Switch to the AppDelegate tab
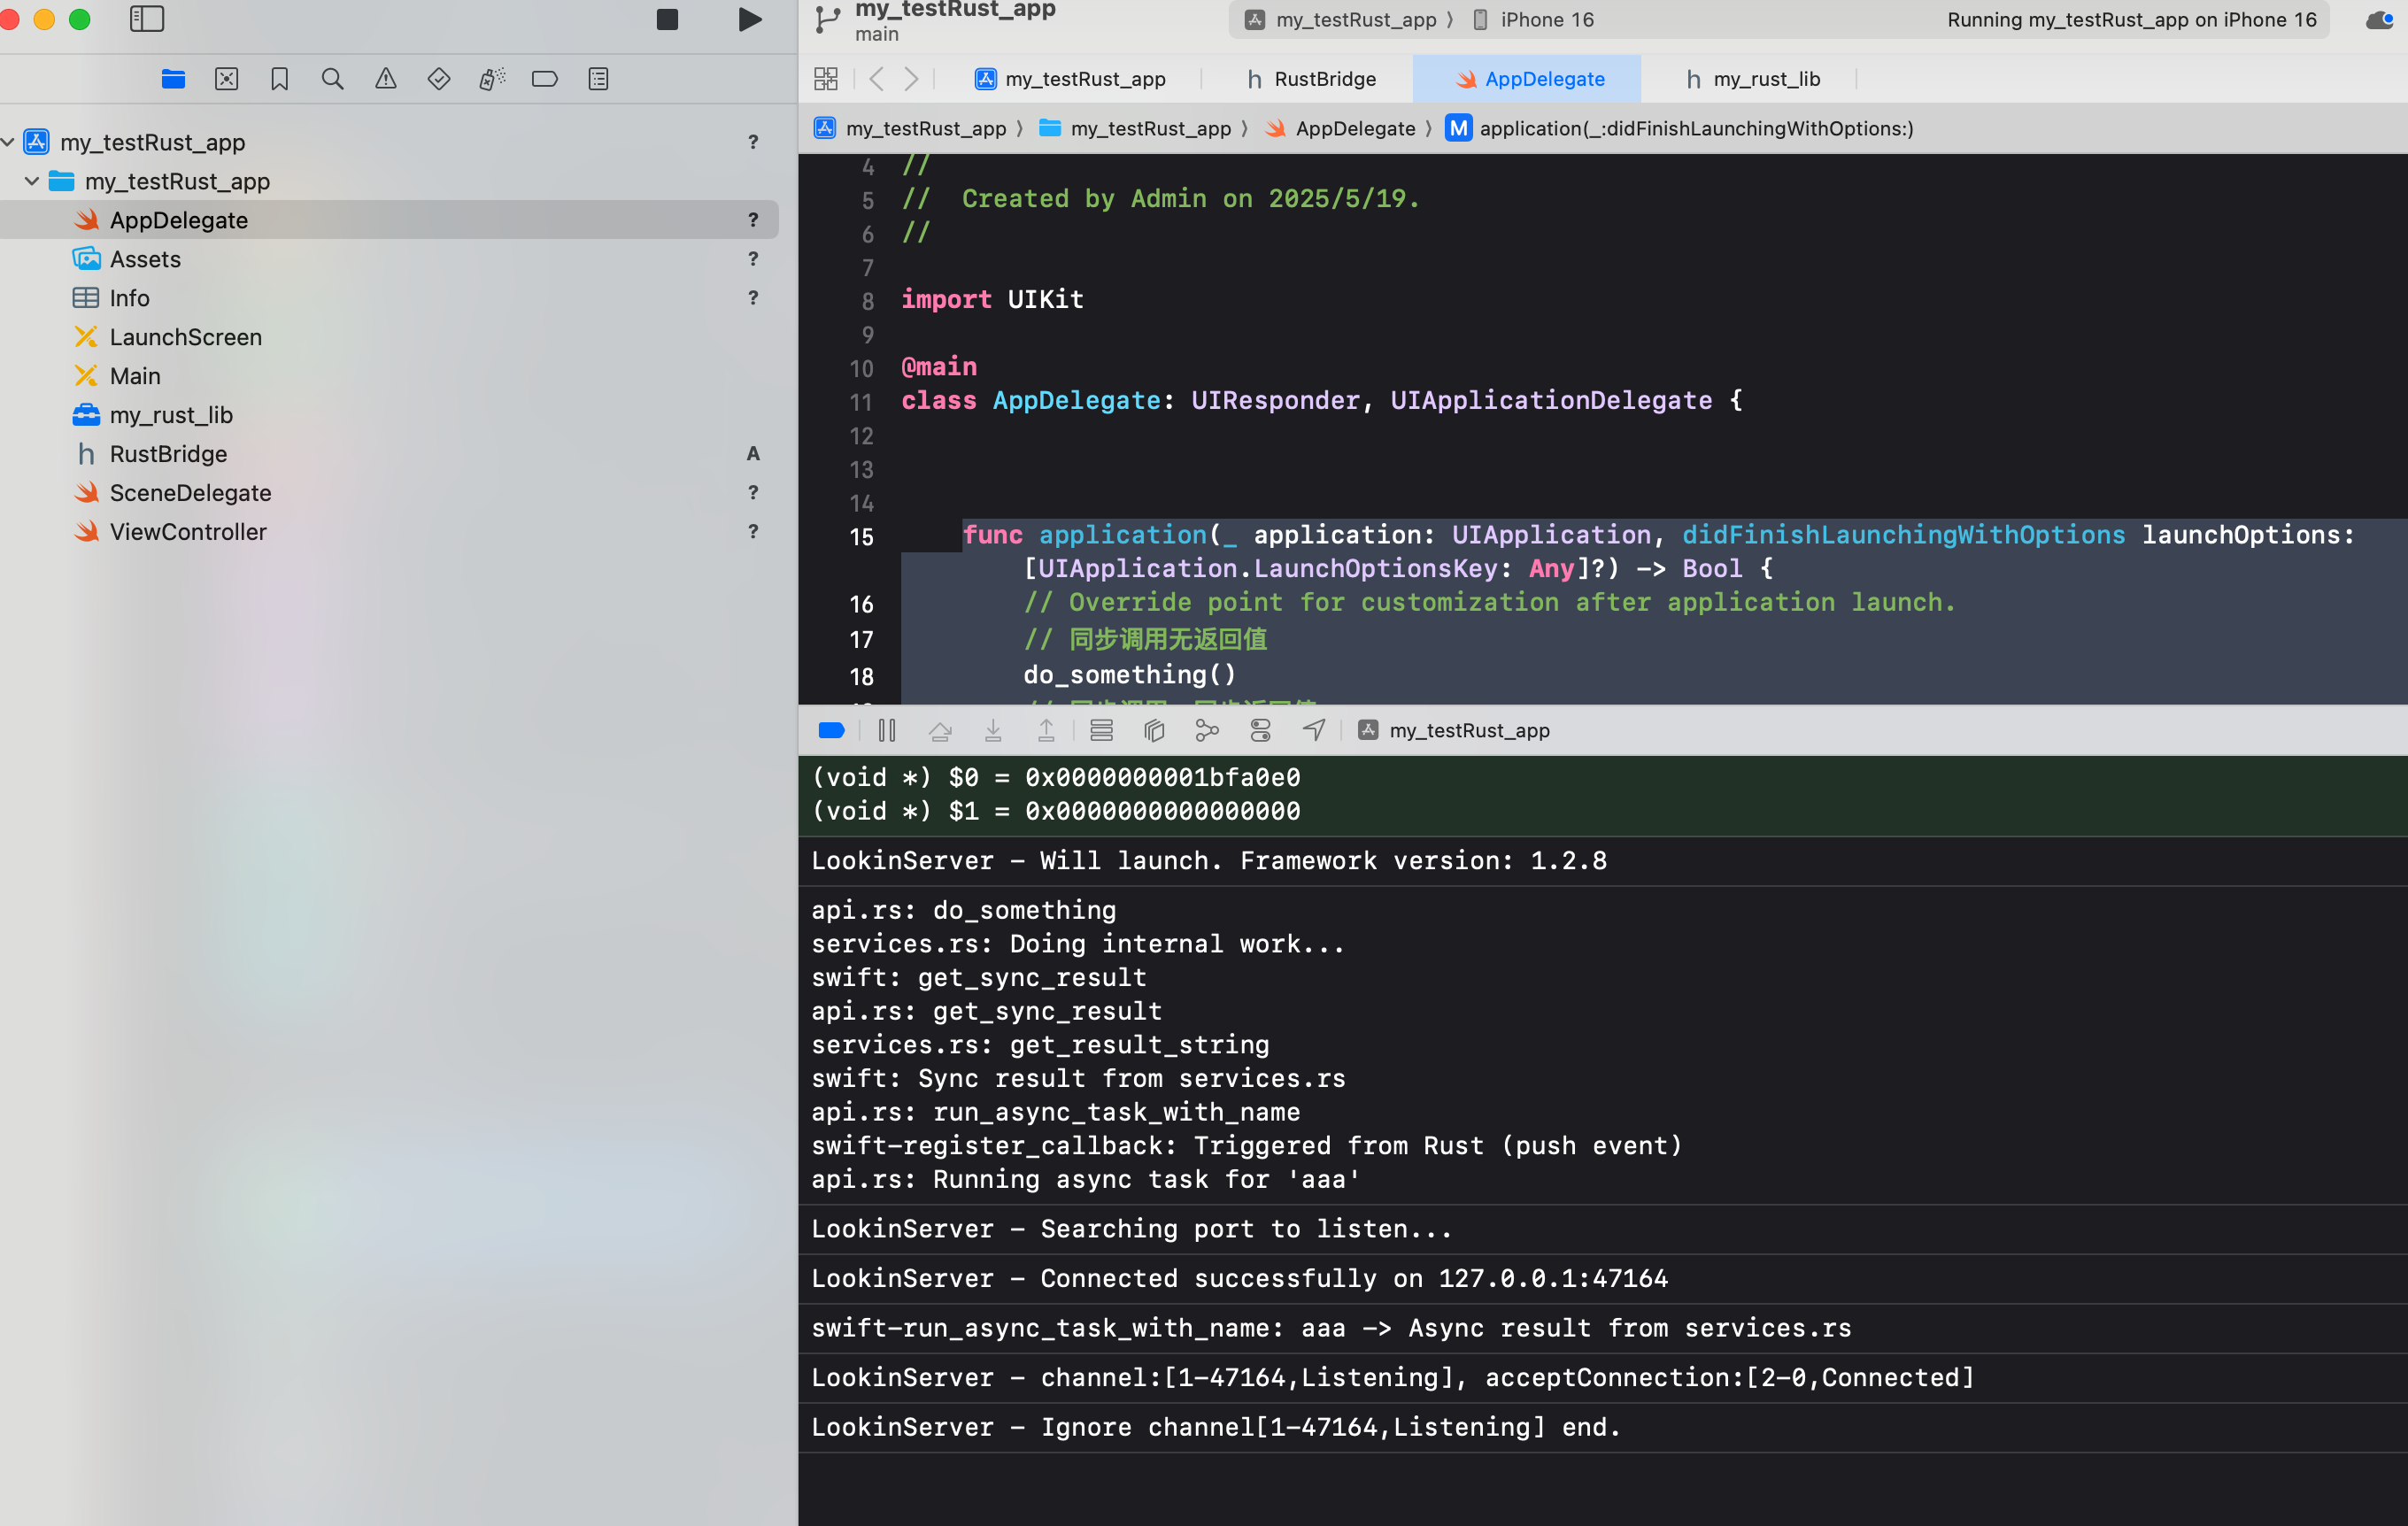The image size is (2408, 1526). click(1528, 79)
